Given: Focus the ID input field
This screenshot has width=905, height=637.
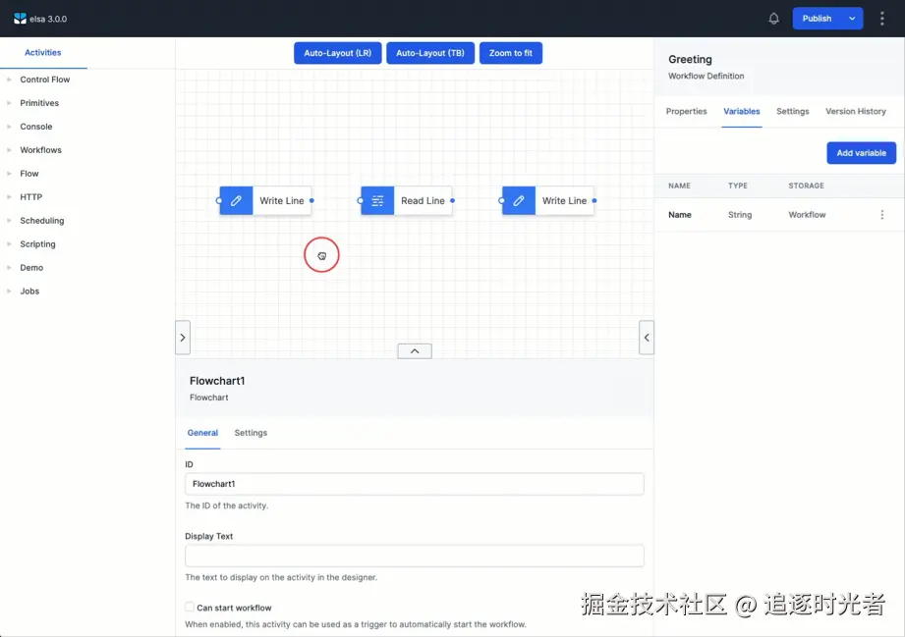Looking at the screenshot, I should [415, 484].
